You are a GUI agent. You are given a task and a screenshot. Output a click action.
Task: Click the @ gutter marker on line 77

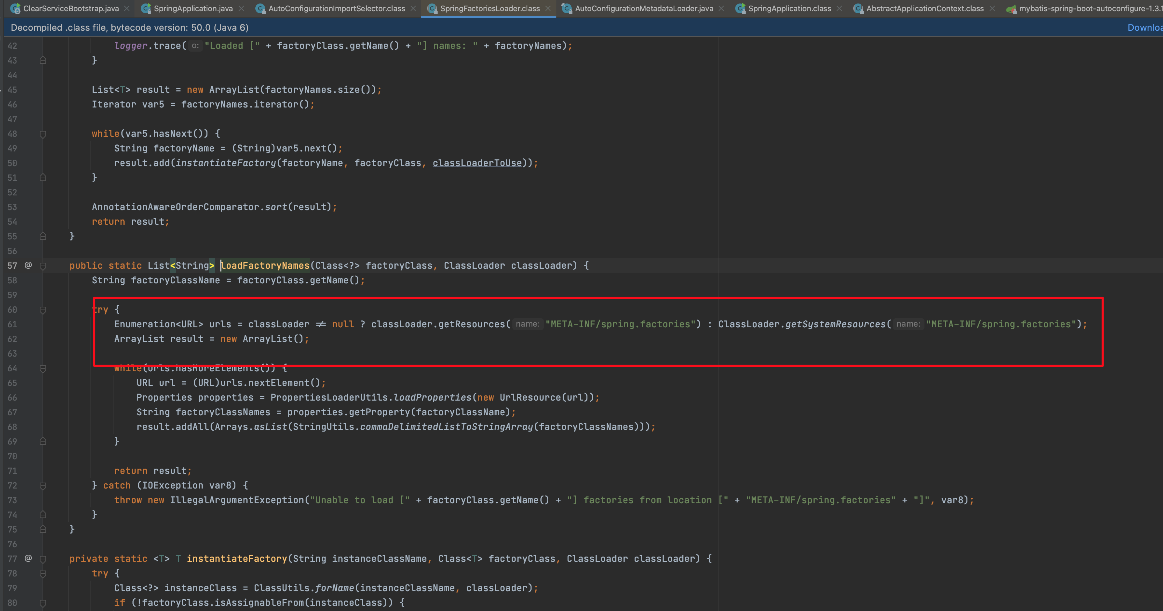pos(28,558)
